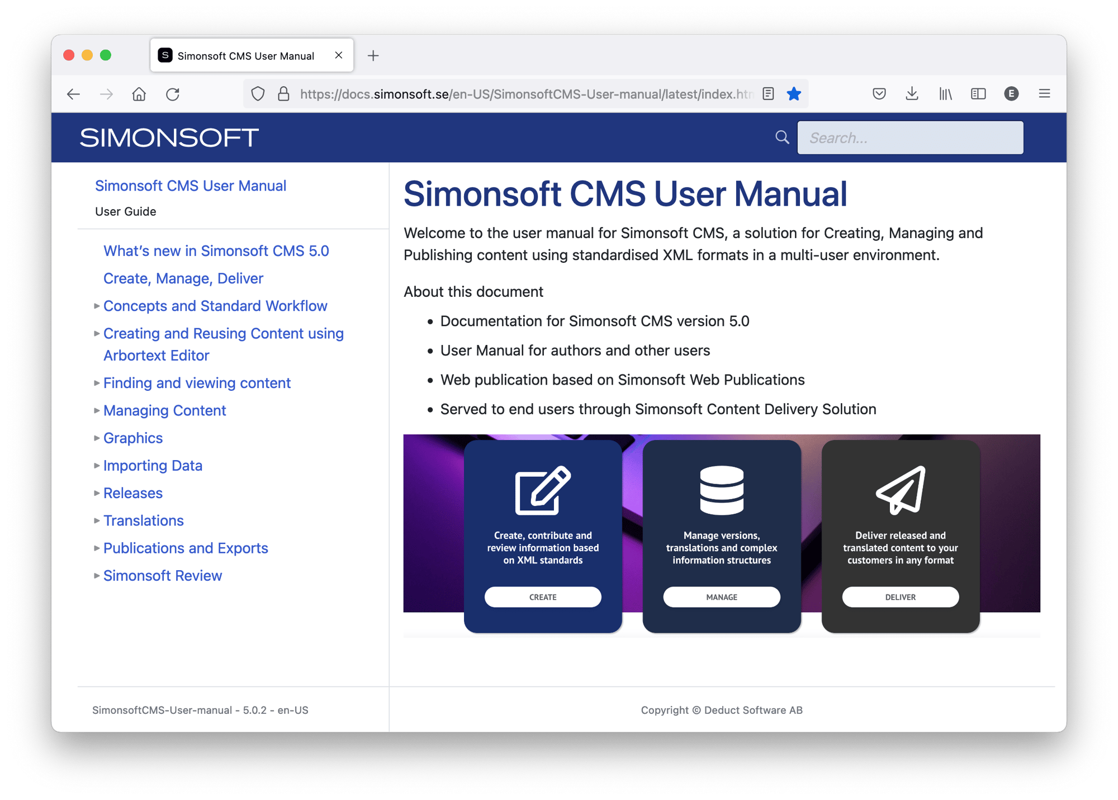The height and width of the screenshot is (800, 1118).
Task: Click the magnifier search icon in header
Action: (782, 138)
